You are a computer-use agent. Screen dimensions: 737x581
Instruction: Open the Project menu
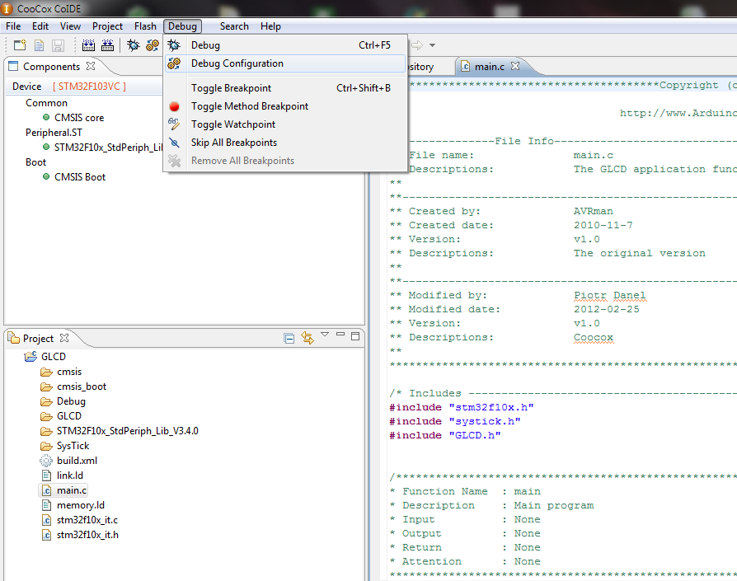[x=108, y=26]
